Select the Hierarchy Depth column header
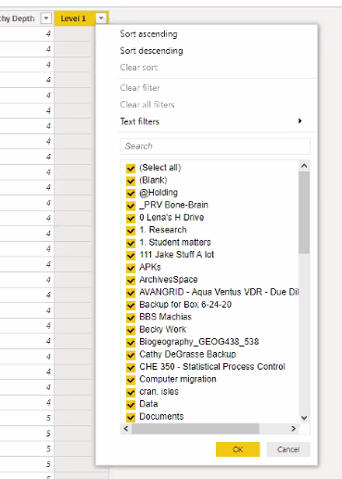The image size is (342, 479). point(18,19)
